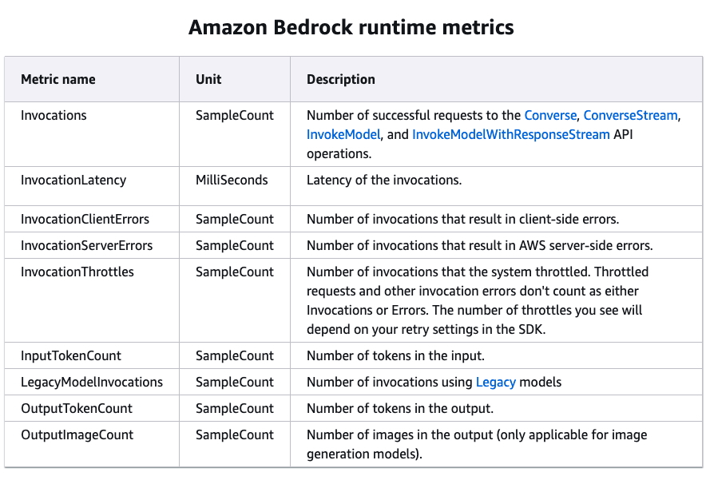The image size is (706, 484).
Task: Click the OutputTokenCount metric name
Action: pyautogui.click(x=77, y=409)
